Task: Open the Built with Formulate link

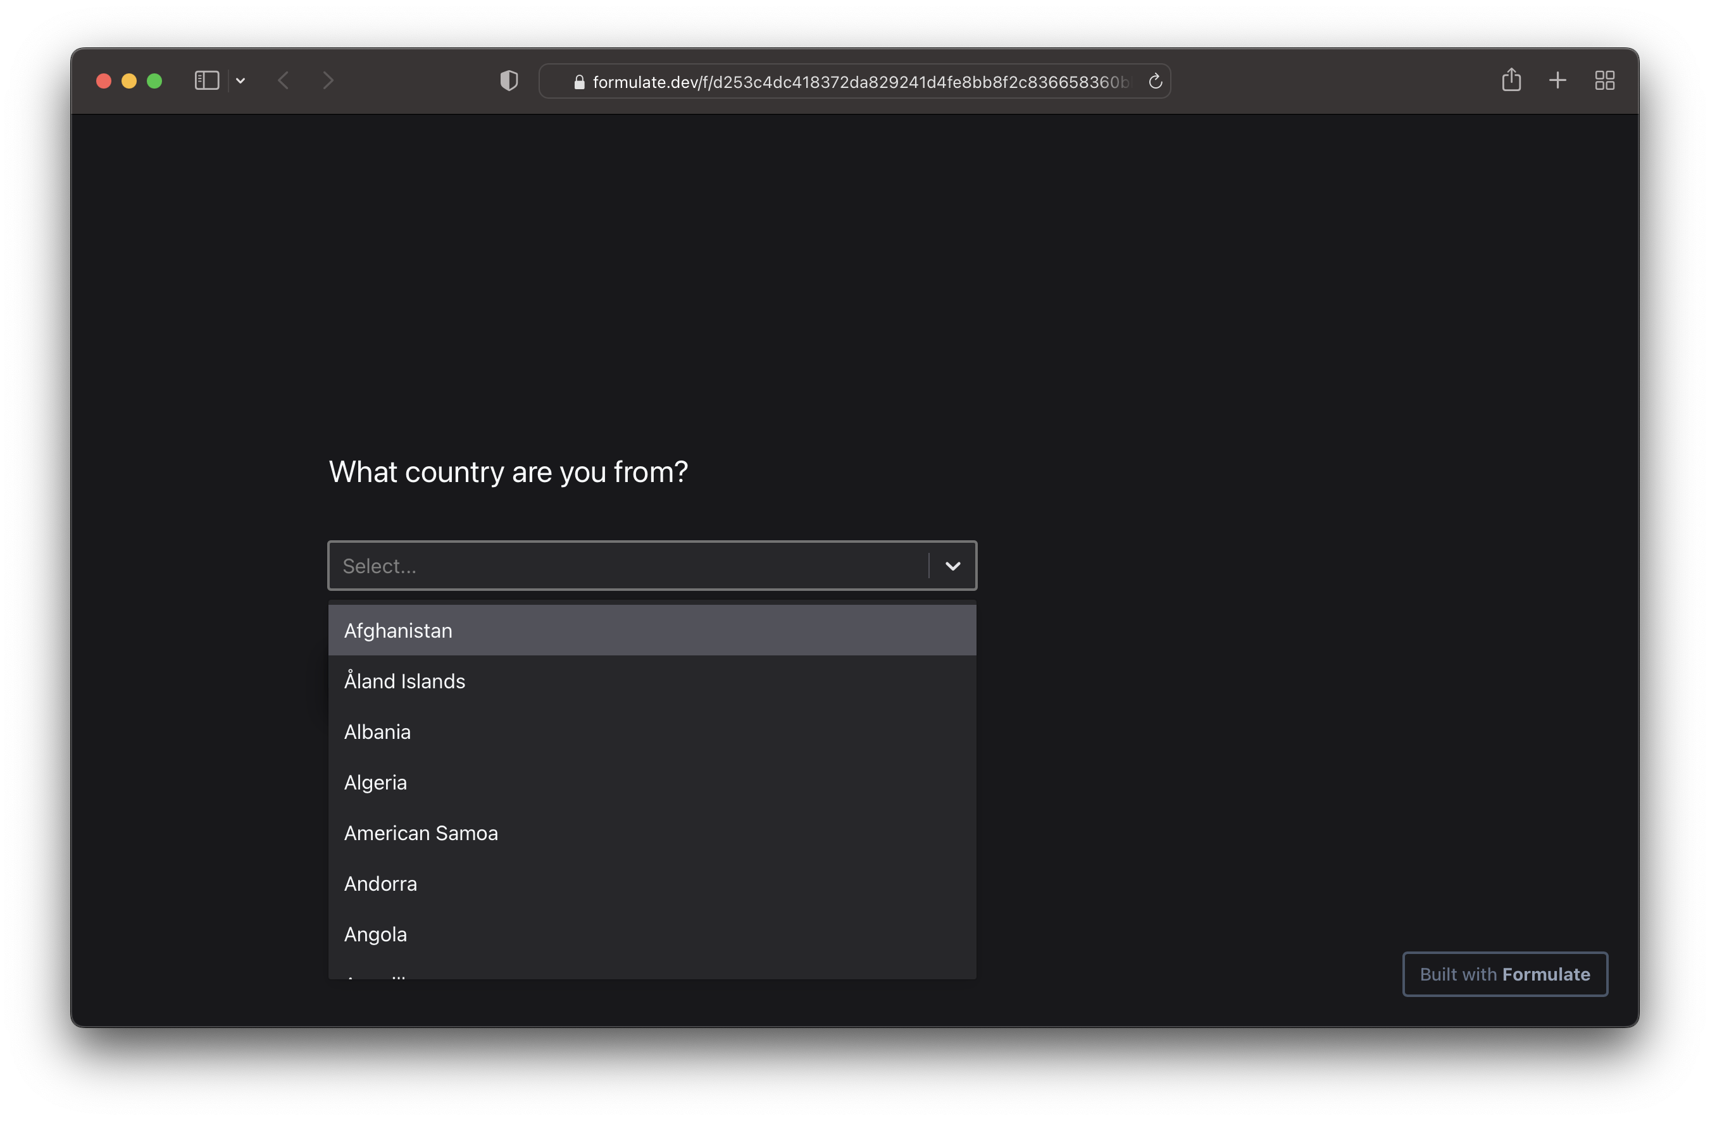Action: pos(1504,974)
